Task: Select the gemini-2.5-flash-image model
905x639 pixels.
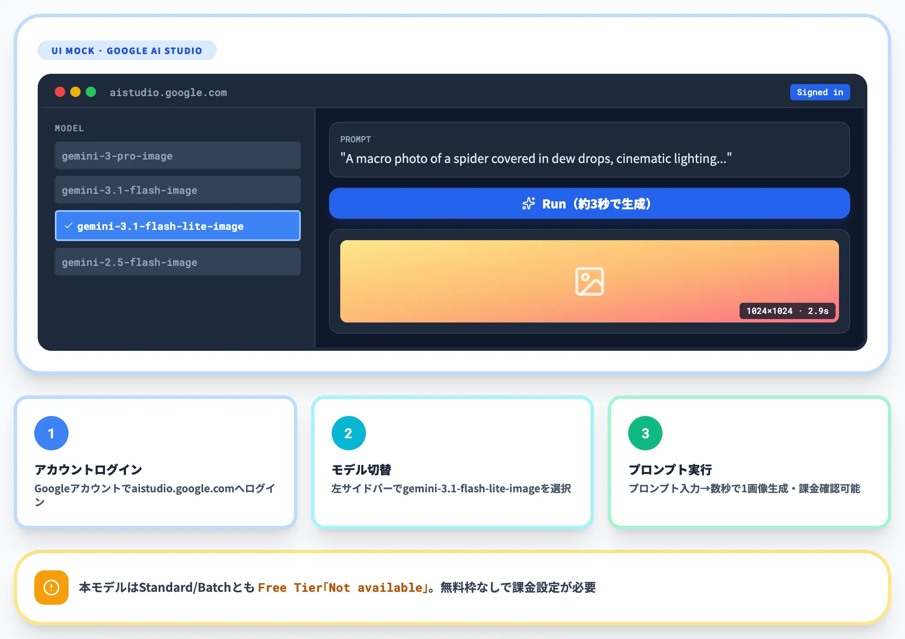Action: [x=177, y=262]
